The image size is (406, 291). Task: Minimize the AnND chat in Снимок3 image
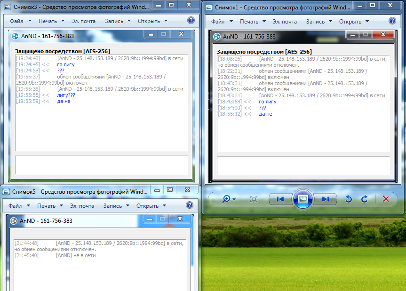pyautogui.click(x=151, y=34)
